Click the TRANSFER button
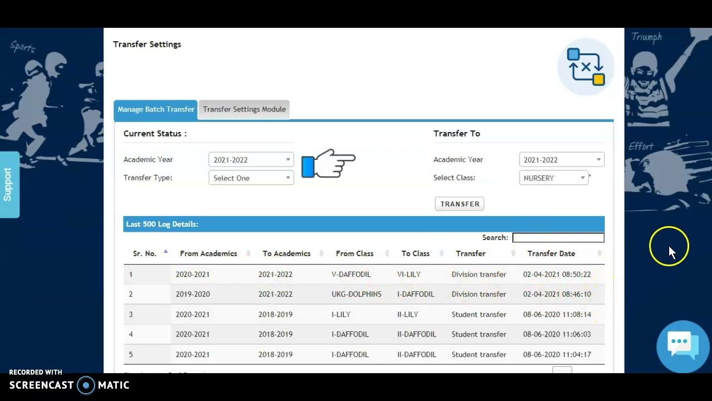The image size is (712, 401). [x=459, y=204]
